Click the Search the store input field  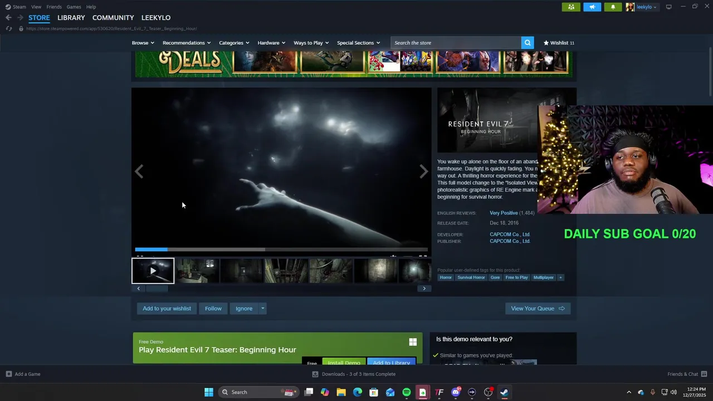coord(456,43)
